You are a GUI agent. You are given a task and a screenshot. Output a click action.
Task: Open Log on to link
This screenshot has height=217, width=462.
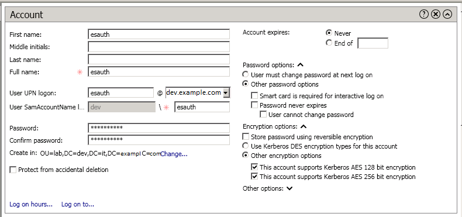(78, 204)
